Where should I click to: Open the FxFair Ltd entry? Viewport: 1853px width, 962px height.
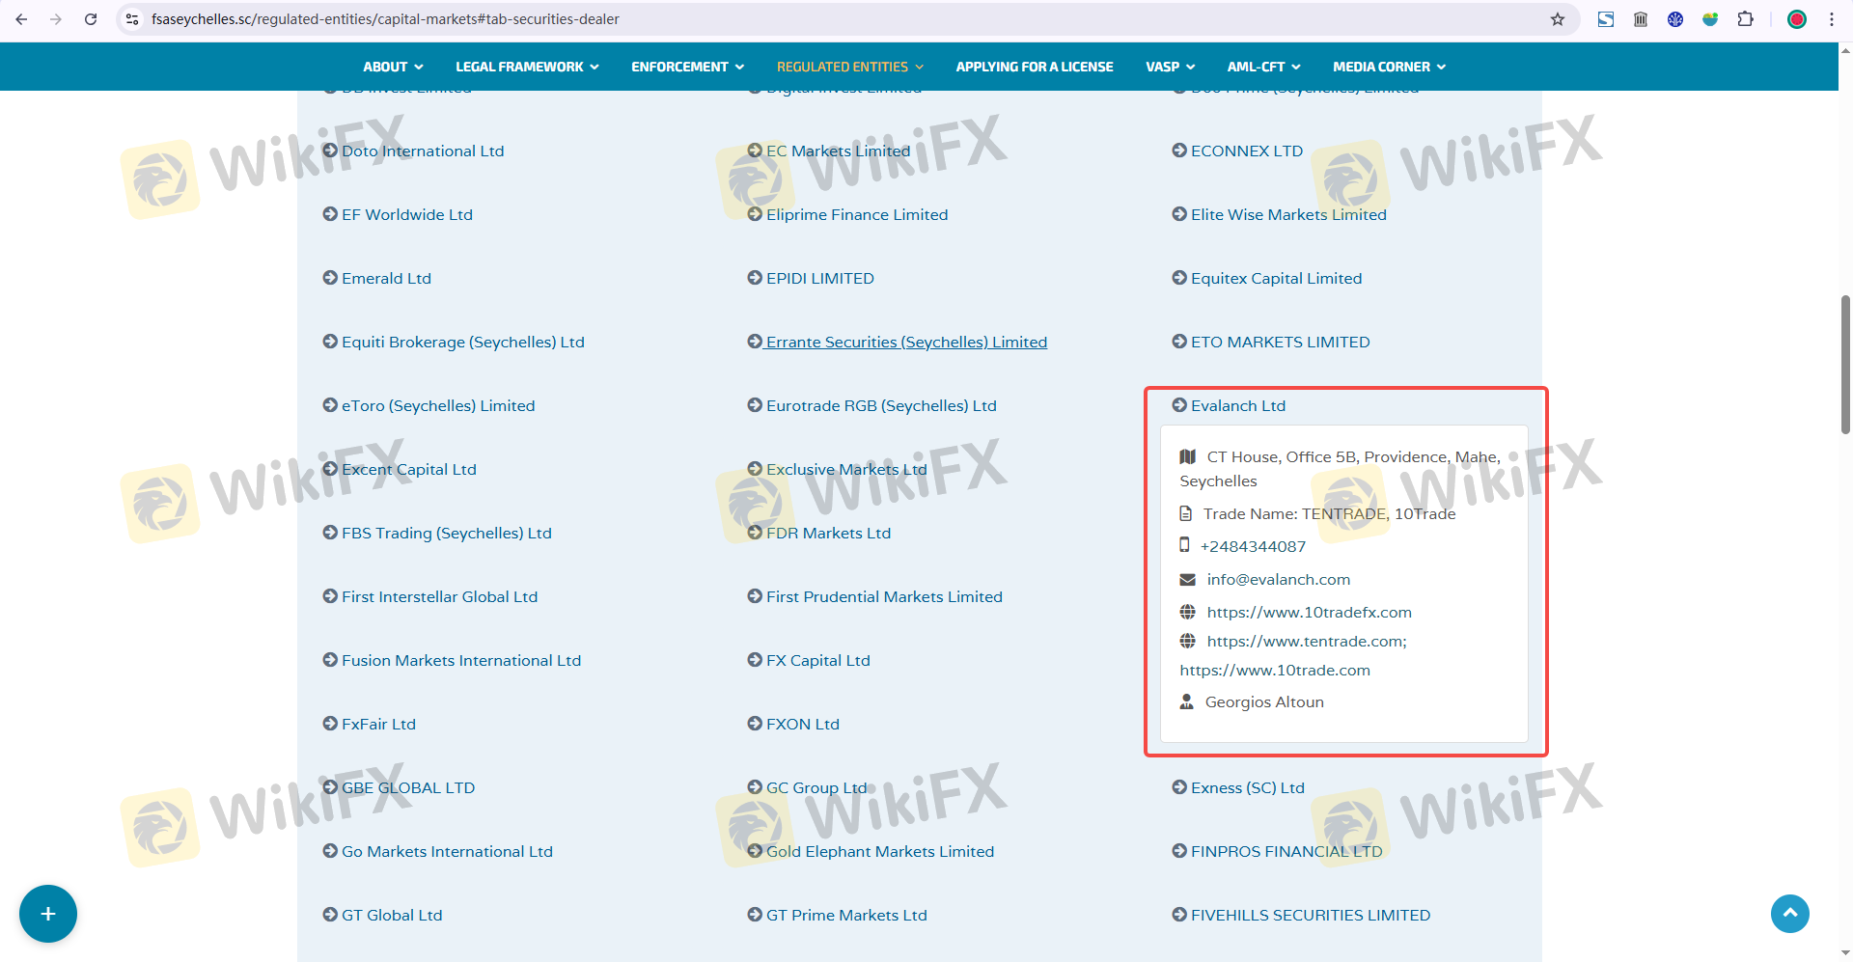[378, 724]
